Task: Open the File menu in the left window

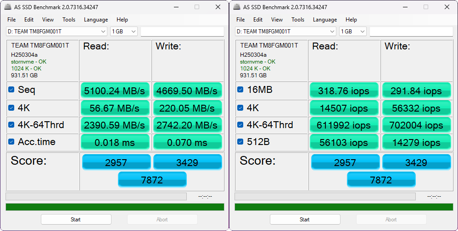Action: point(11,20)
